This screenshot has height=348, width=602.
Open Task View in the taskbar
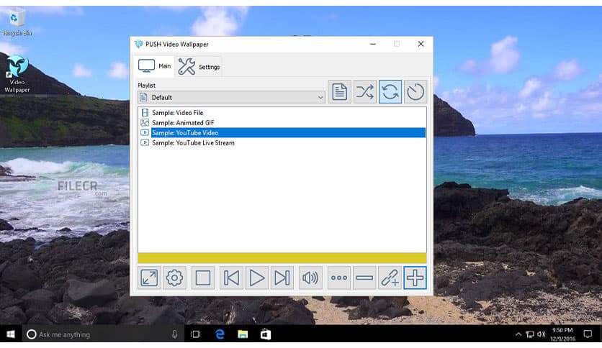pyautogui.click(x=196, y=334)
